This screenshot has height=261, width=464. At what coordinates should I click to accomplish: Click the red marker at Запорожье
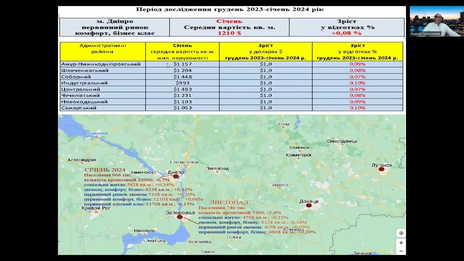pos(180,217)
